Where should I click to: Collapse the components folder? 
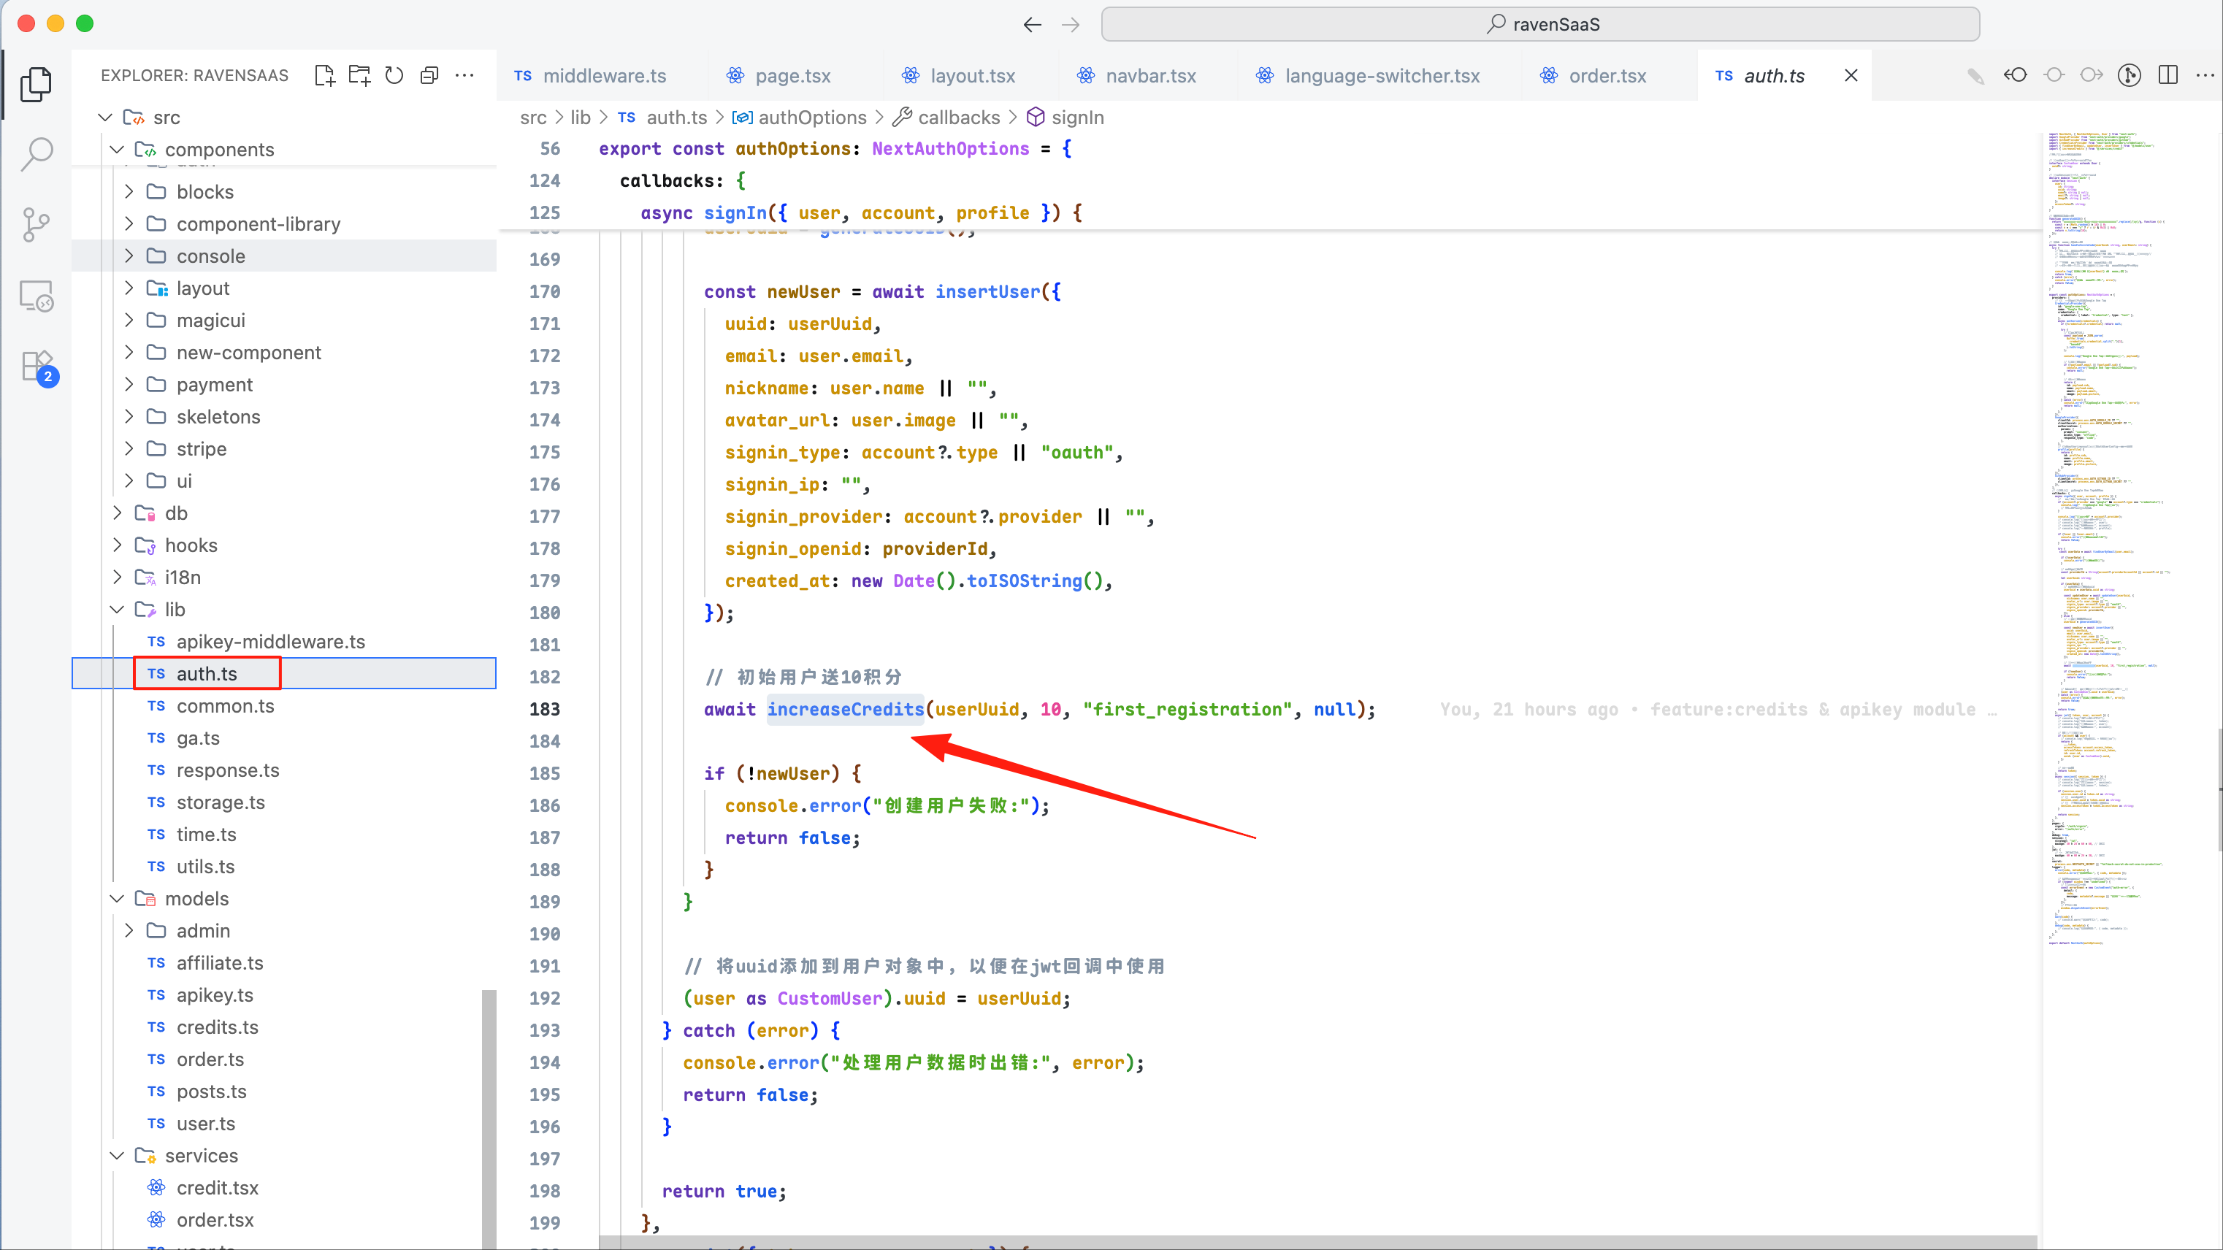click(118, 149)
